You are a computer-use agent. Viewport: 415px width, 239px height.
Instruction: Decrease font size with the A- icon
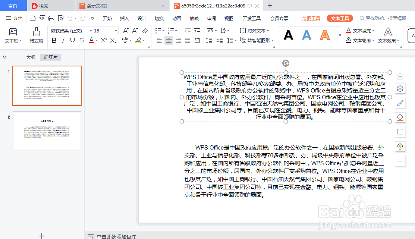click(x=135, y=31)
